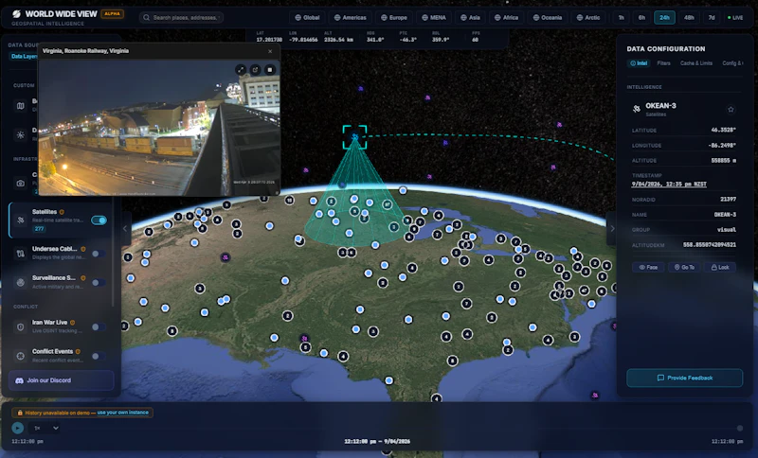Jump to the Oceania region
The width and height of the screenshot is (758, 458).
point(548,17)
